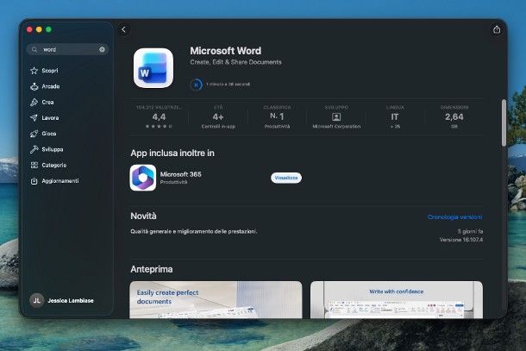Click the Visualizza button for Microsoft 365
The height and width of the screenshot is (351, 526).
[286, 178]
